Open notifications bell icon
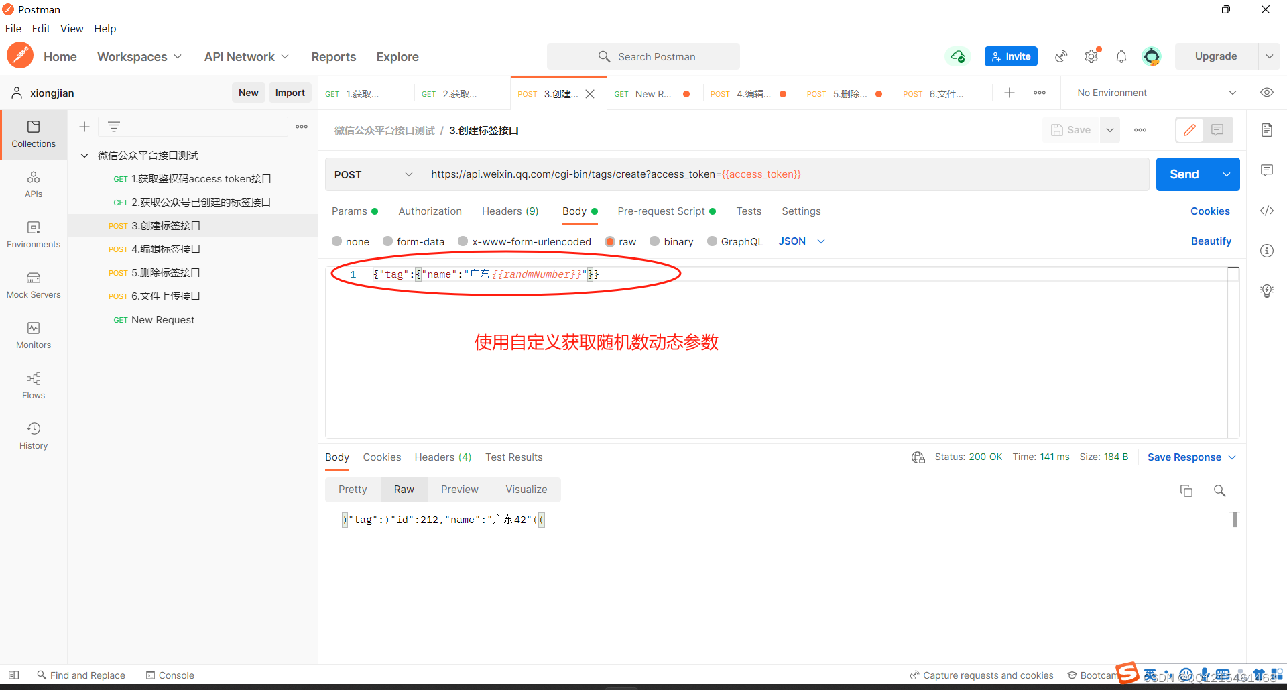 pos(1121,56)
